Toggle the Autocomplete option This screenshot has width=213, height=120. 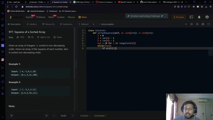pos(106,24)
